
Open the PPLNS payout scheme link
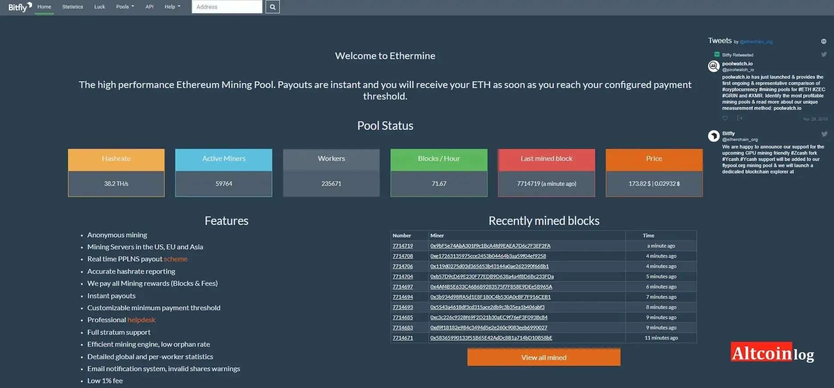click(x=176, y=259)
